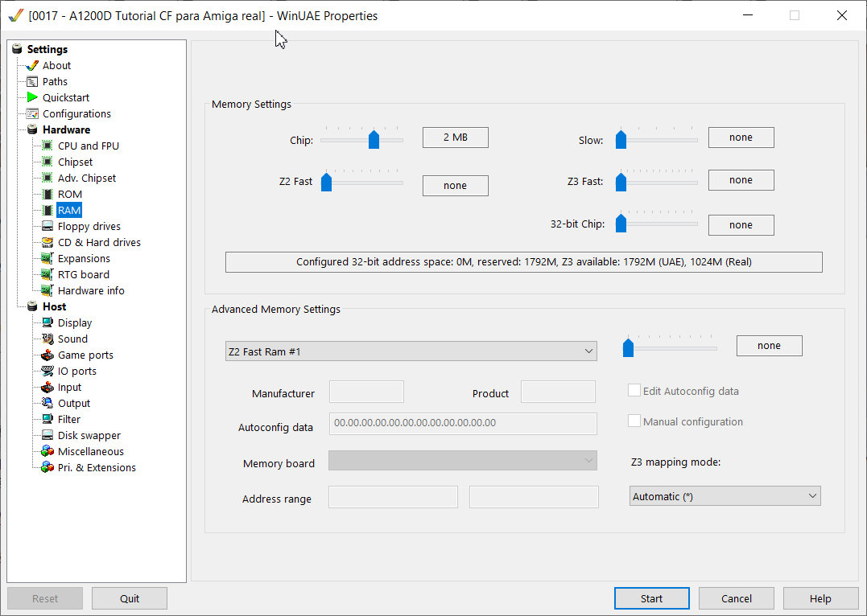867x616 pixels.
Task: Open the Disk swapper page
Action: (x=89, y=435)
